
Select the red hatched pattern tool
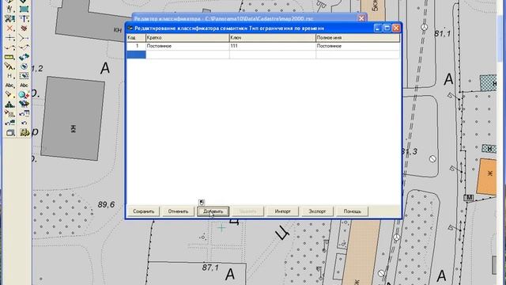(24, 28)
